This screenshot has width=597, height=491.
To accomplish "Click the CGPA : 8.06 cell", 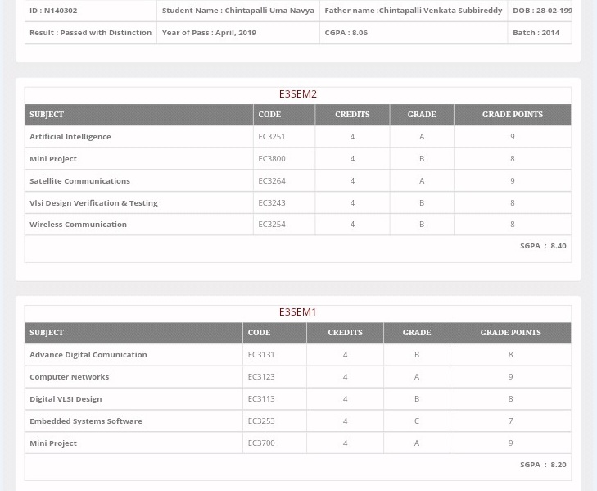I will click(414, 33).
